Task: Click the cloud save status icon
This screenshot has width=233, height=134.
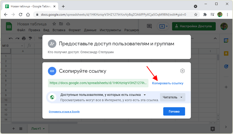Action: [x=68, y=24]
